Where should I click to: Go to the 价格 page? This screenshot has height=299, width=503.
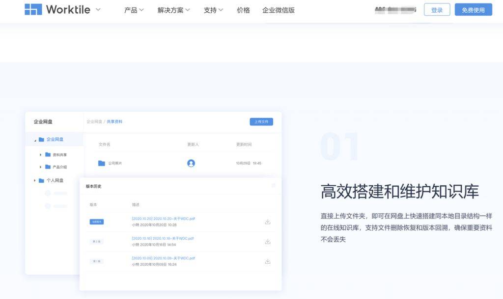(243, 10)
